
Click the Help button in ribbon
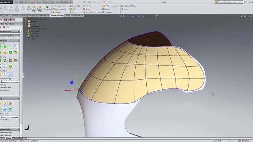click(x=125, y=9)
